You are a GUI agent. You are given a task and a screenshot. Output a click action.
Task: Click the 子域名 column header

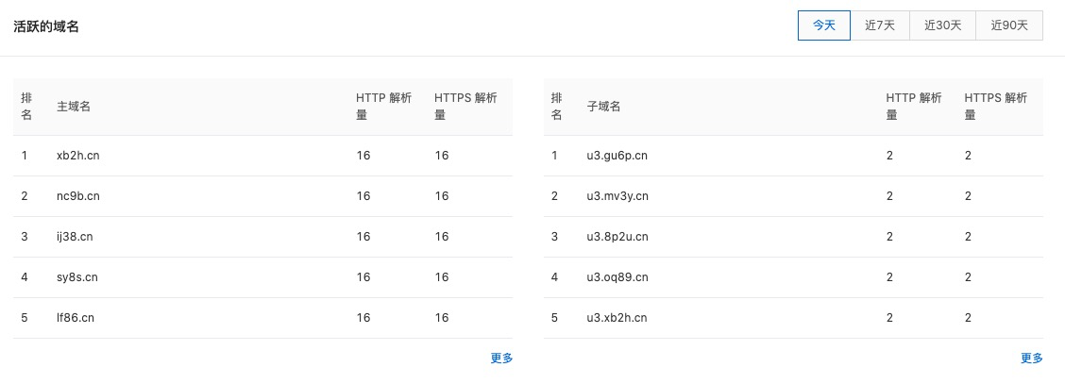coord(604,107)
